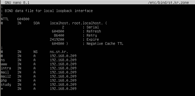Click the Refresh comment
This screenshot has height=96, width=195.
[x=94, y=31]
